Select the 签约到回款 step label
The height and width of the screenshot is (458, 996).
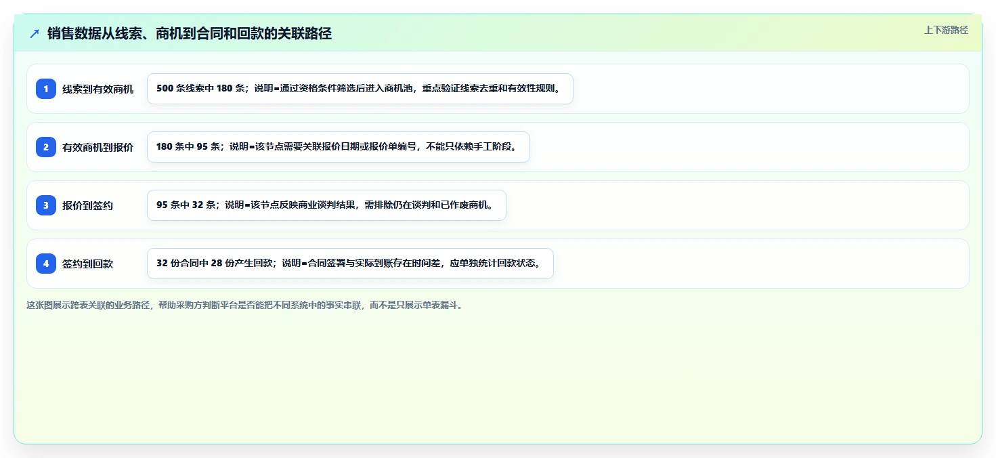(x=88, y=264)
